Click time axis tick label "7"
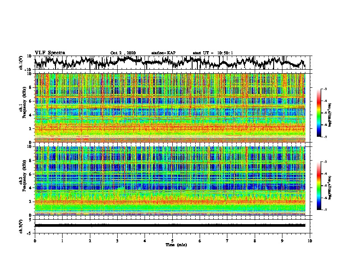The width and height of the screenshot is (349, 270). tap(227, 241)
